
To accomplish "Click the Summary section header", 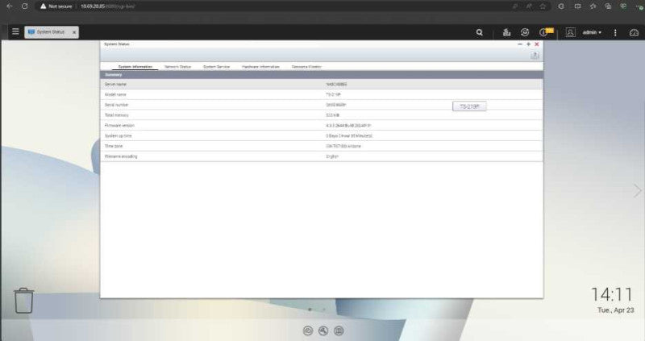I will [x=321, y=75].
